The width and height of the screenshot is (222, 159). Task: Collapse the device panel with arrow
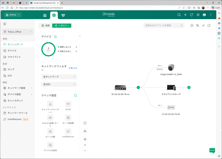tap(80, 36)
